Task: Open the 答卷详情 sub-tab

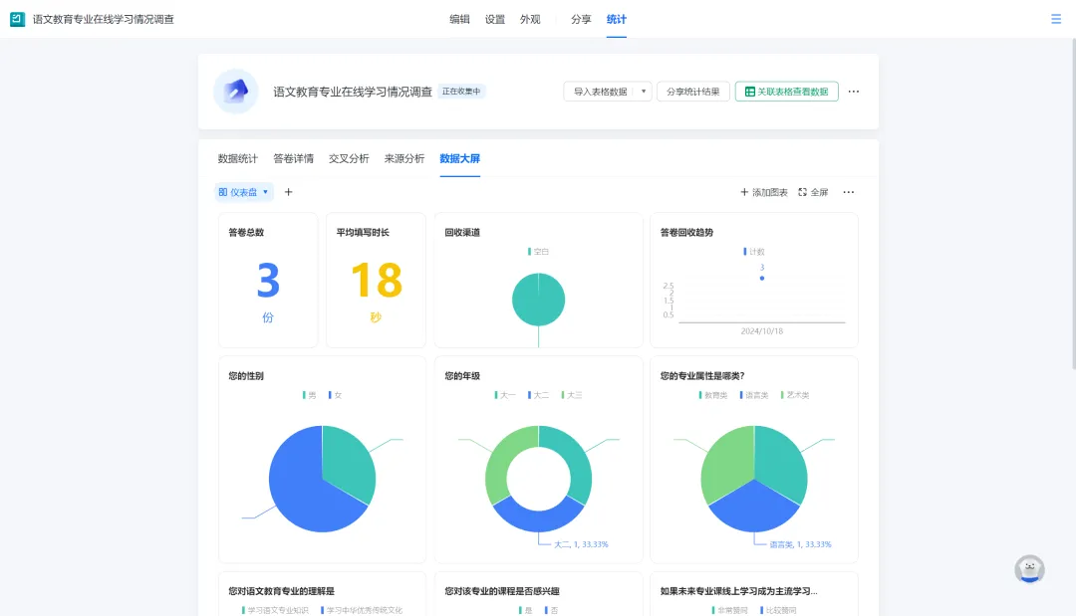Action: (x=293, y=158)
